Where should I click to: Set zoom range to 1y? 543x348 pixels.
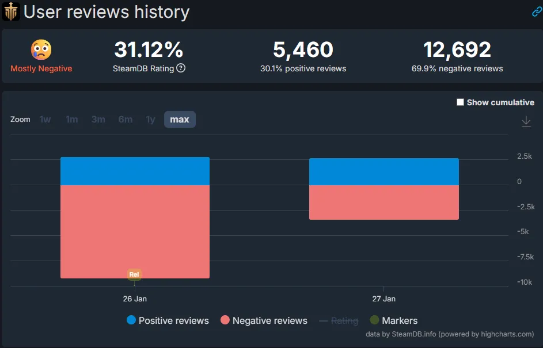click(150, 120)
